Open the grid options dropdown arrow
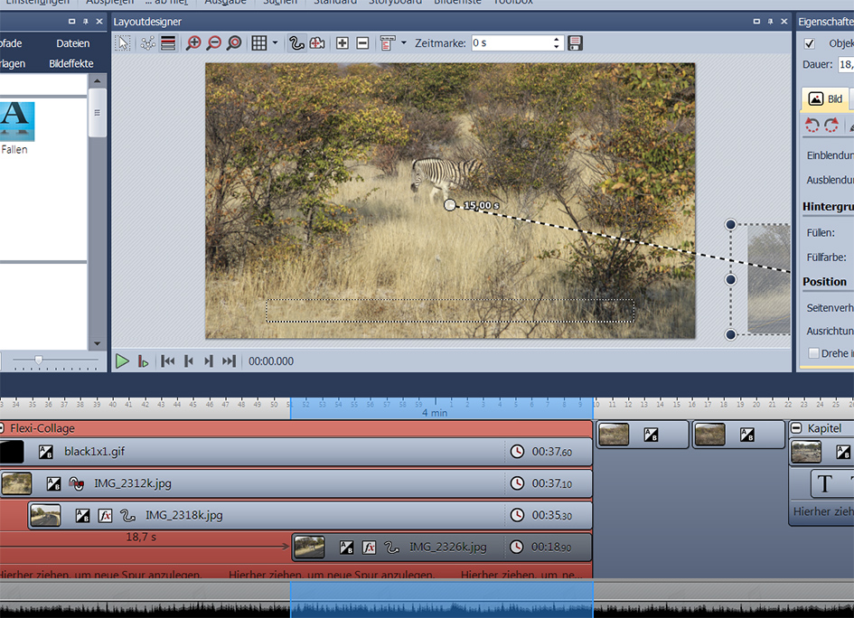854x618 pixels. point(275,43)
